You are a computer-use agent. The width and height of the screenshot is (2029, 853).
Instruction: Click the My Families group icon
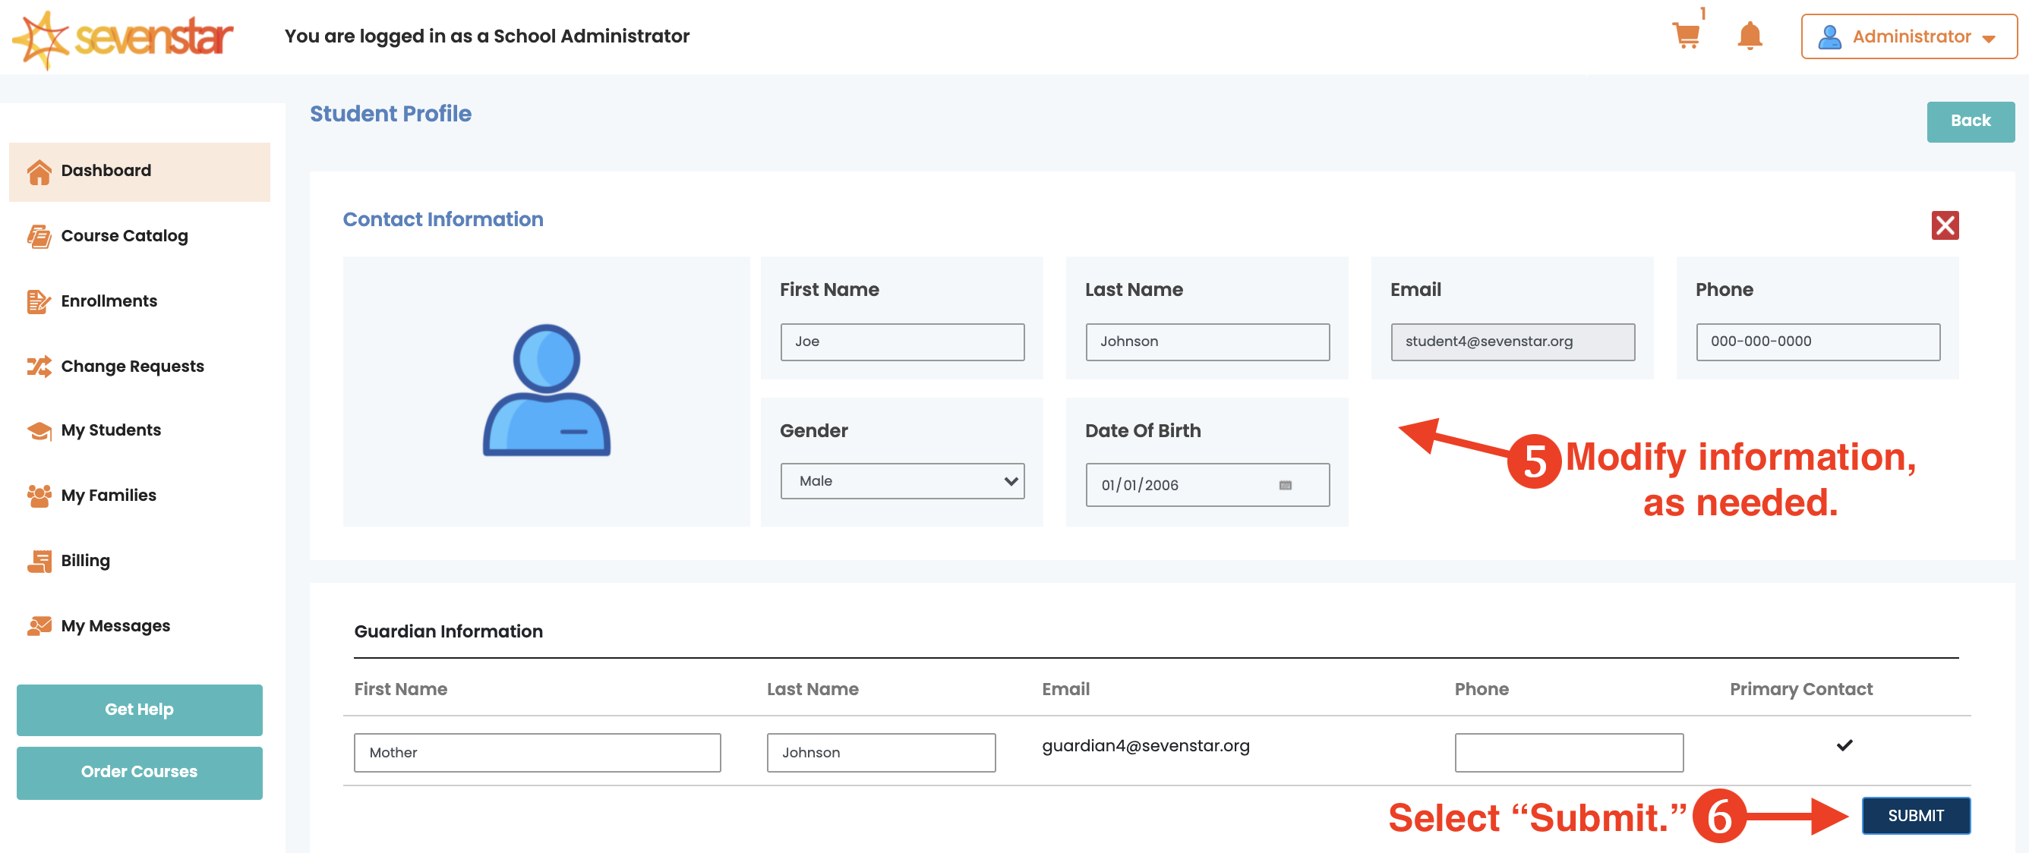tap(39, 496)
